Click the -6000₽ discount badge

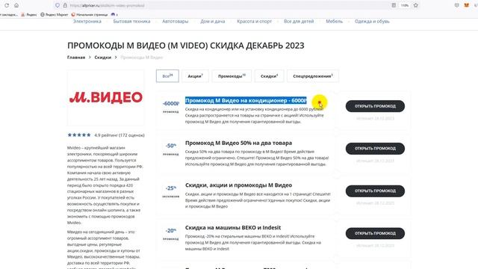[171, 104]
